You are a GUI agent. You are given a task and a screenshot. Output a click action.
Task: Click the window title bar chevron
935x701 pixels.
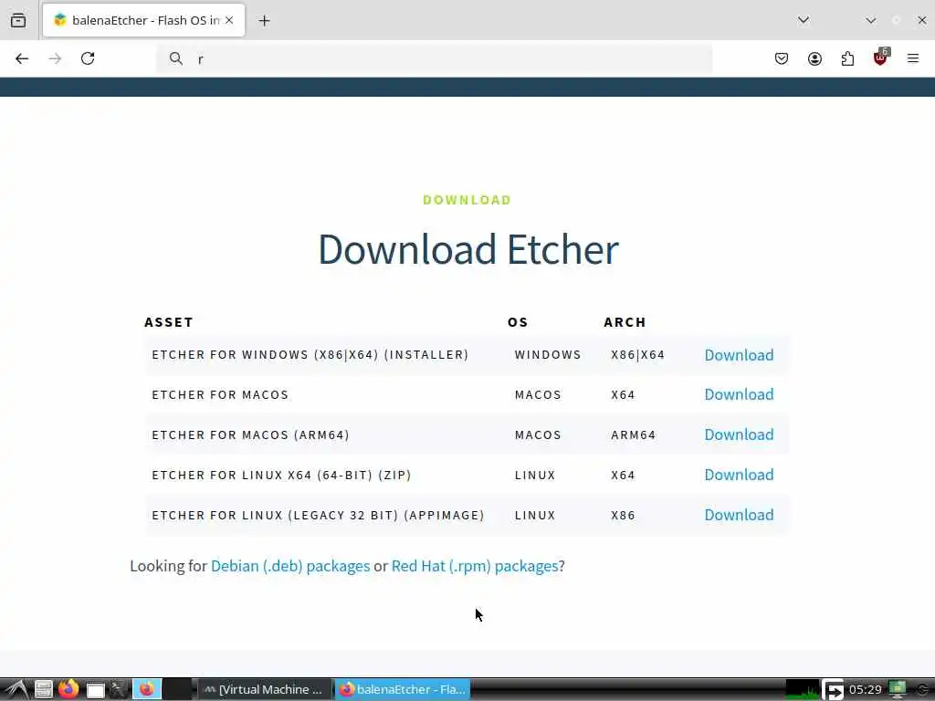point(870,20)
